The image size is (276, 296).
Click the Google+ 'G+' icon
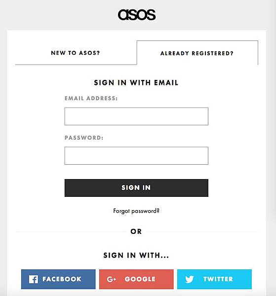tap(112, 279)
